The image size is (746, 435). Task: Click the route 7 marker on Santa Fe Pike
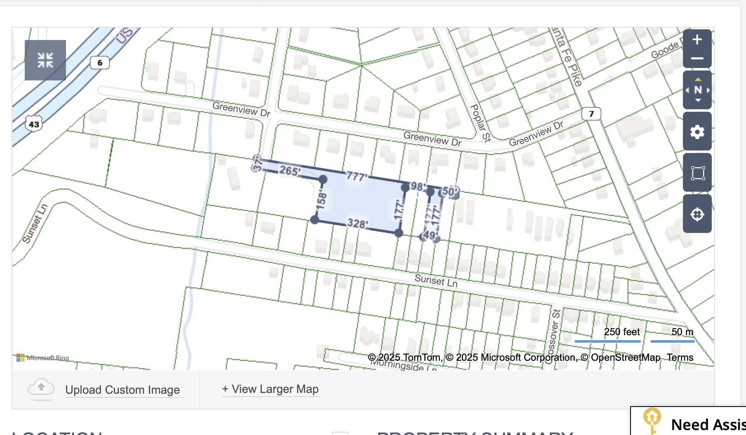pos(591,114)
